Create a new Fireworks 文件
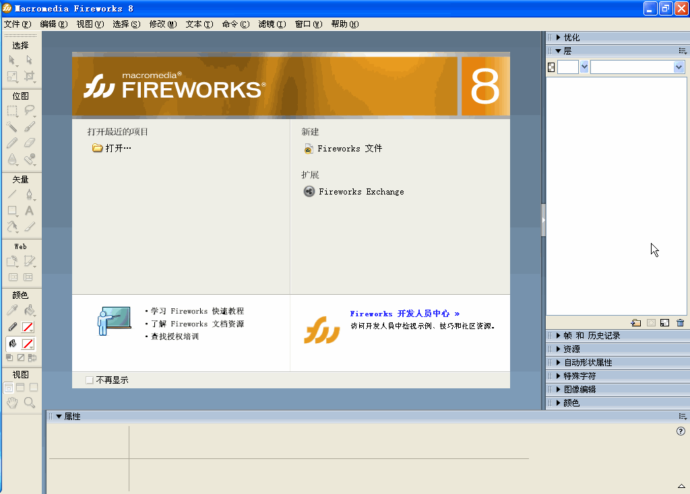This screenshot has height=494, width=690. coord(343,149)
